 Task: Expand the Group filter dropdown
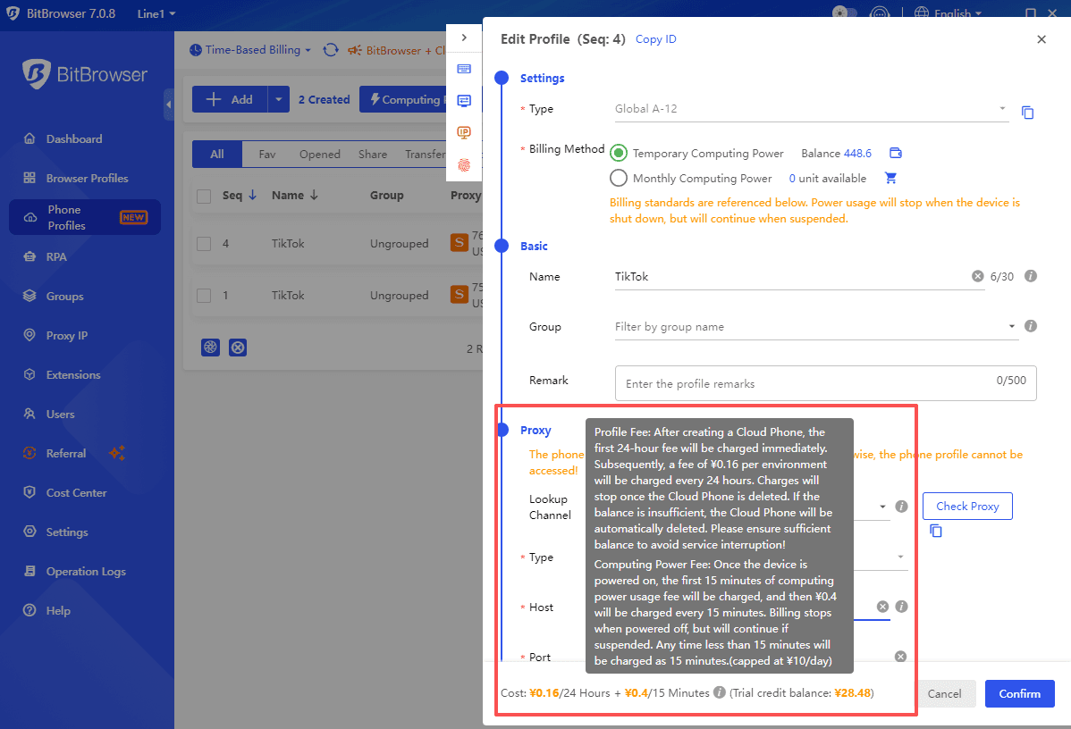pyautogui.click(x=1011, y=327)
